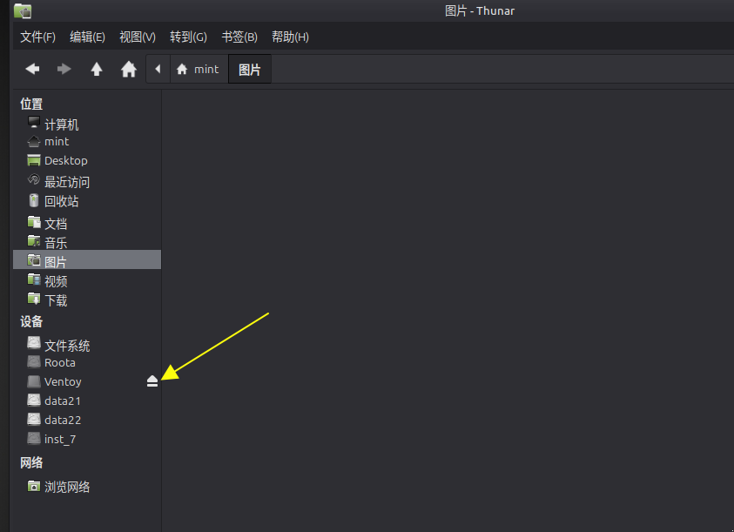The image size is (734, 532).
Task: Go to parent folder with up arrow
Action: point(97,70)
